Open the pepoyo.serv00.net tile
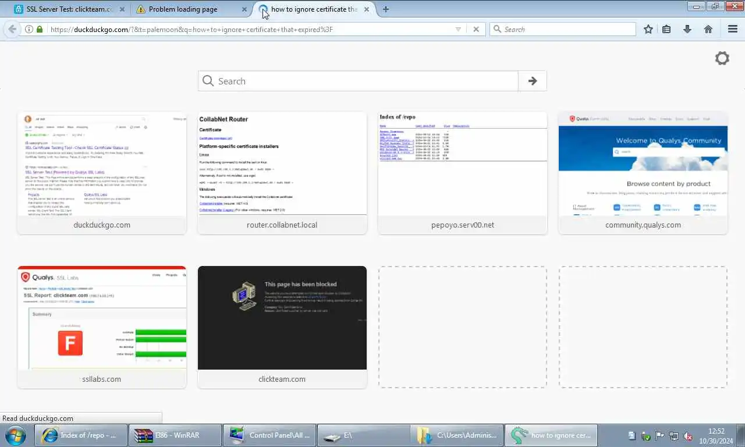 463,173
